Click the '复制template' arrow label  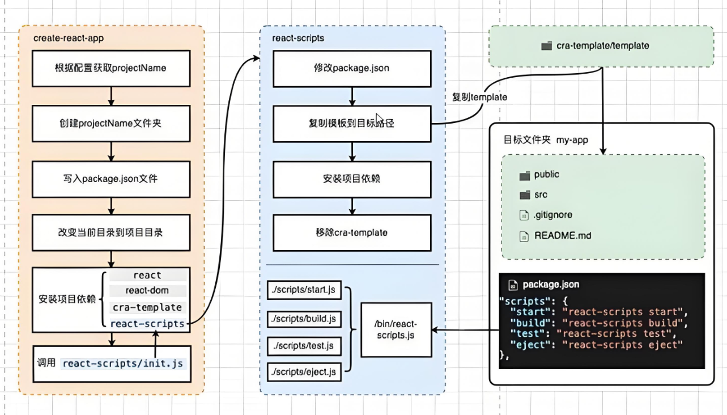click(479, 98)
